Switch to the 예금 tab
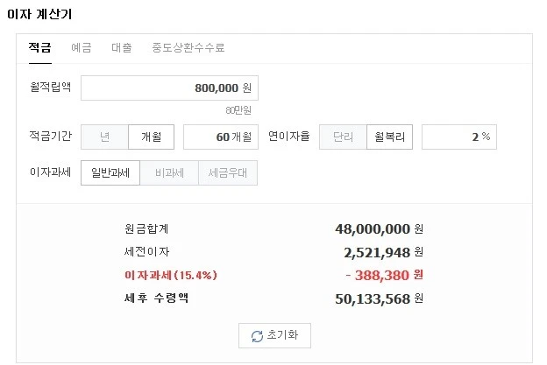547x365 pixels. coord(82,47)
